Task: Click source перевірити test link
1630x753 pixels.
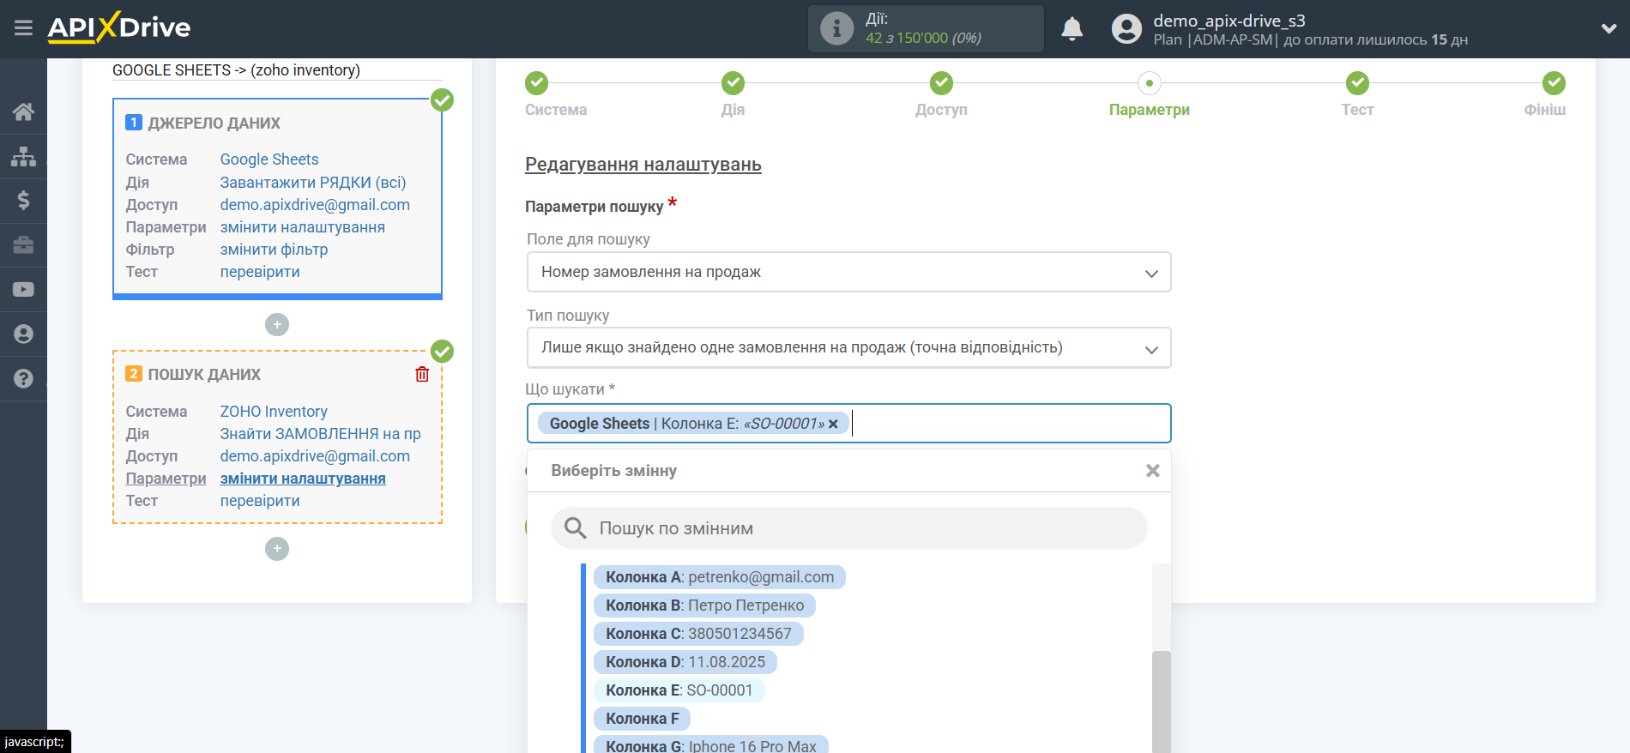Action: click(260, 272)
